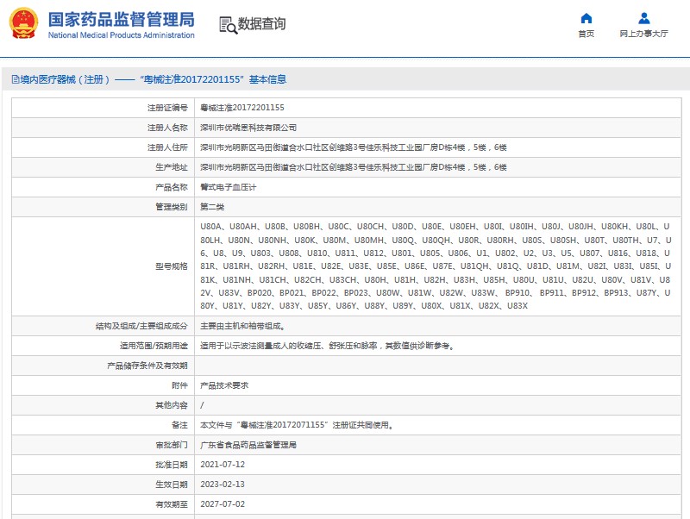Click the 注册人名称 row label
The width and height of the screenshot is (690, 519).
point(167,128)
